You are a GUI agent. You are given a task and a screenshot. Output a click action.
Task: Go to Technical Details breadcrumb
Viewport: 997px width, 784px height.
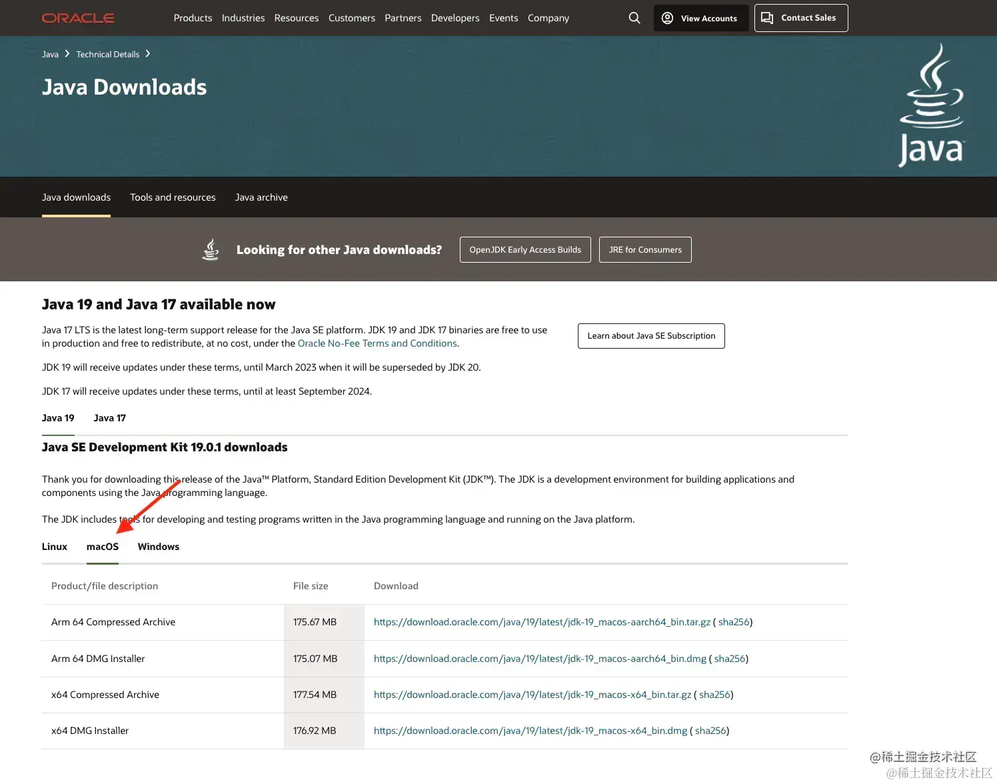point(108,54)
